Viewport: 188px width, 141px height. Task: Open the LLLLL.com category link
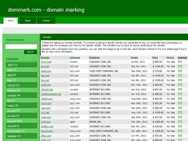tap(12, 121)
